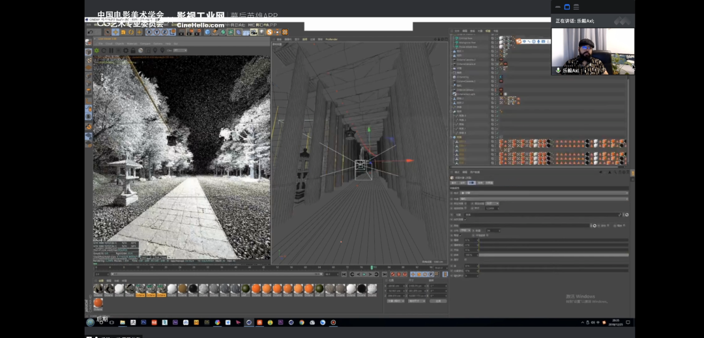Toggle the Z-axis lock button
Image resolution: width=704 pixels, height=338 pixels.
point(164,32)
